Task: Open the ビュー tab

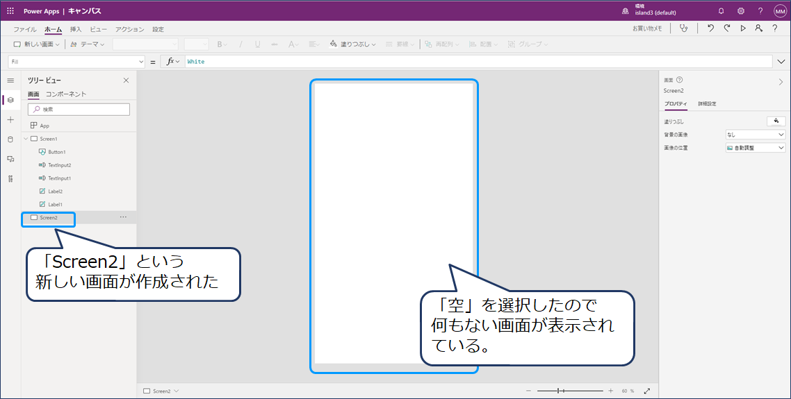Action: tap(99, 29)
